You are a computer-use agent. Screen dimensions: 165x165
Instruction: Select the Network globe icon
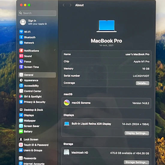click(x=21, y=43)
